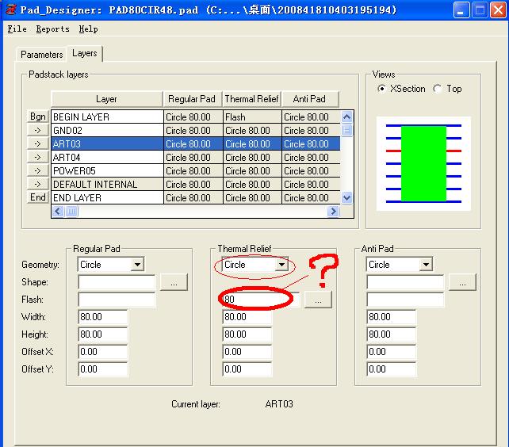Click the scroll up arrow of the layer list
Screen dimensions: 509x447
coord(346,117)
